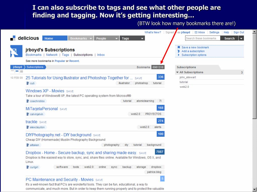Click the user icon beside curlgirl
257x192 pixels.
tap(28, 167)
